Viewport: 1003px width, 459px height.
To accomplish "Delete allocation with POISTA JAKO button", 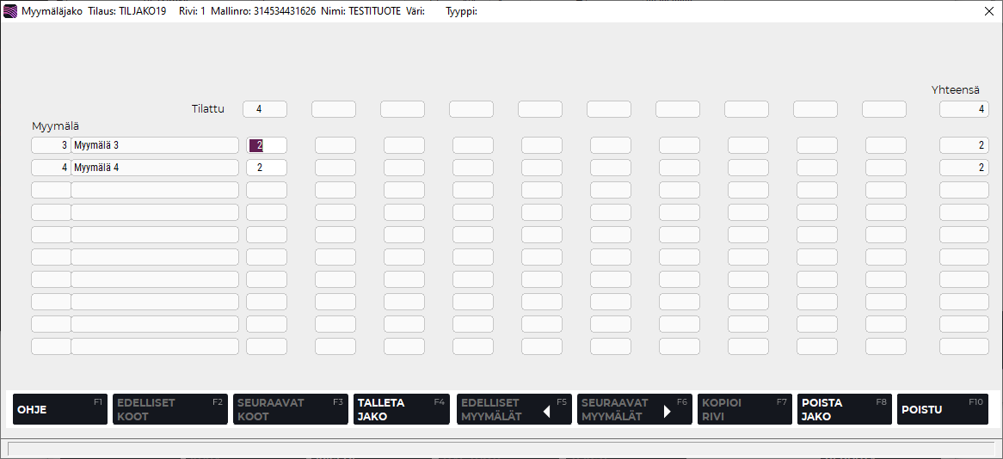I will click(844, 409).
